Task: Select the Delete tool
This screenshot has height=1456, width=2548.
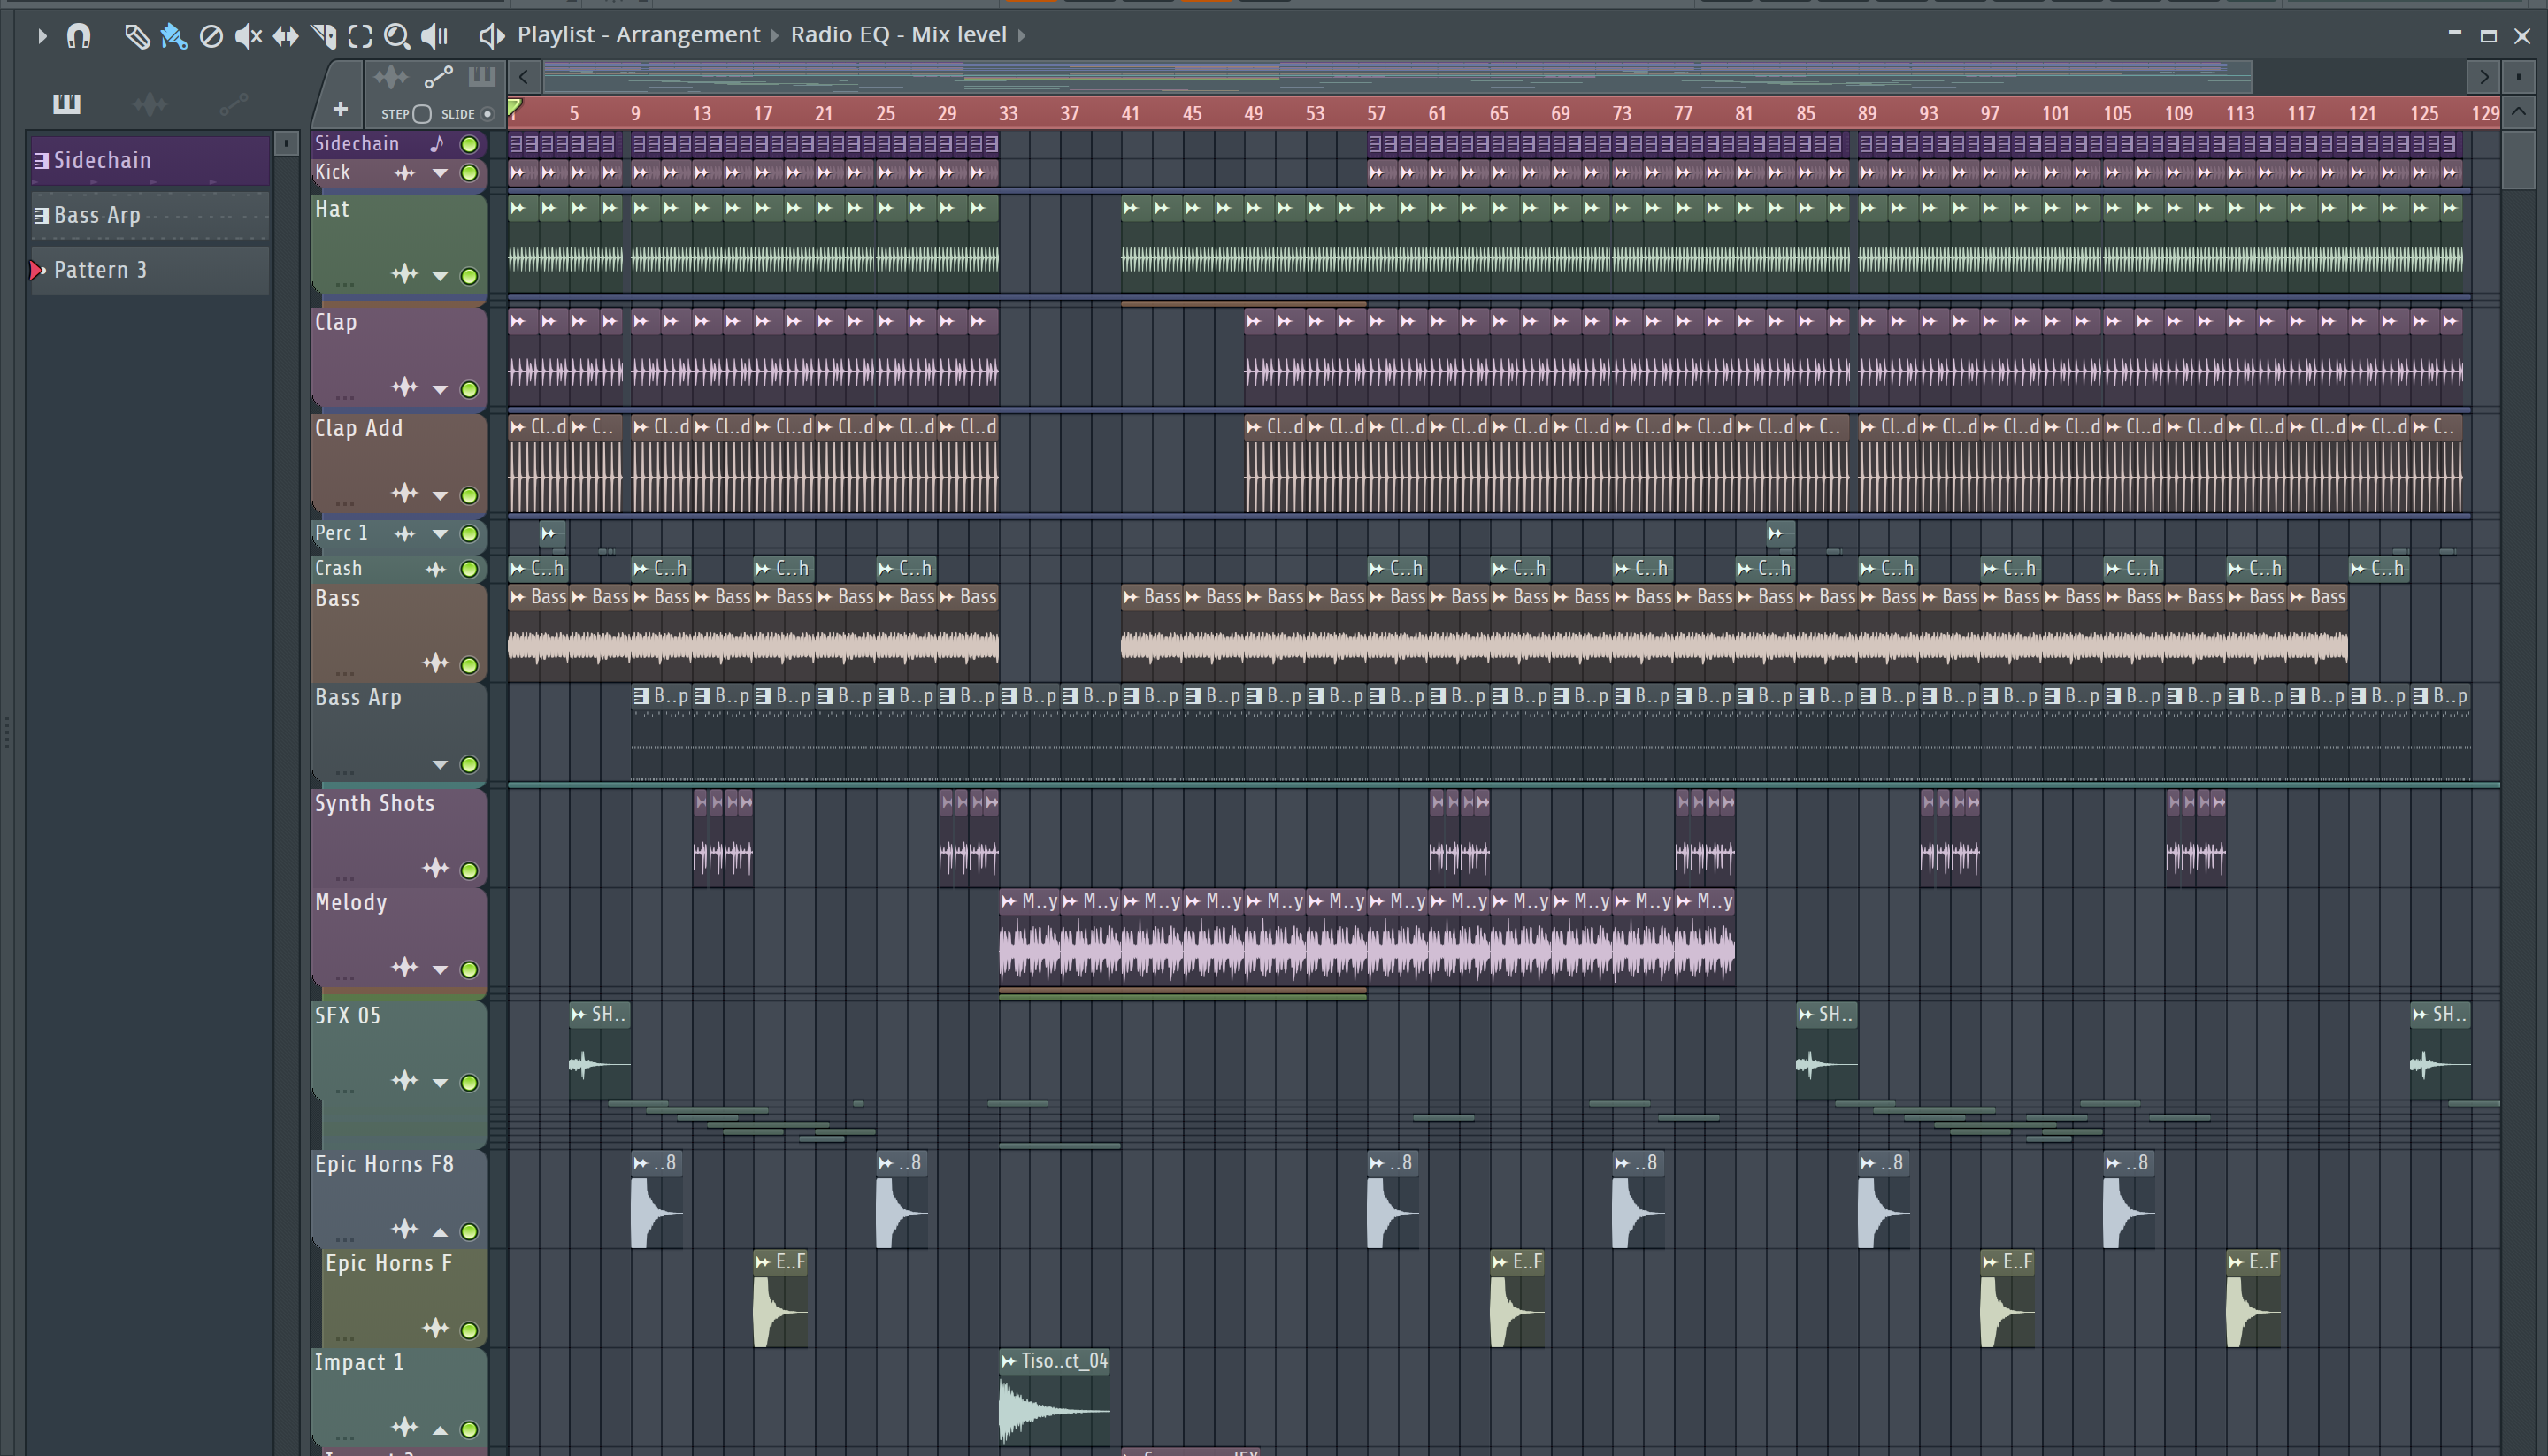Action: [x=210, y=36]
